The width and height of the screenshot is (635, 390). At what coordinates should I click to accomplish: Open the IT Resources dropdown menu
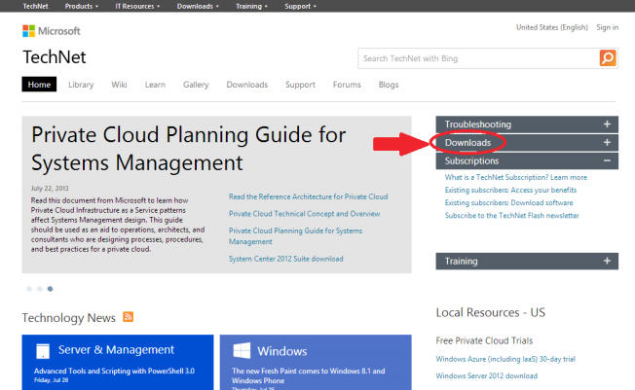[x=138, y=6]
